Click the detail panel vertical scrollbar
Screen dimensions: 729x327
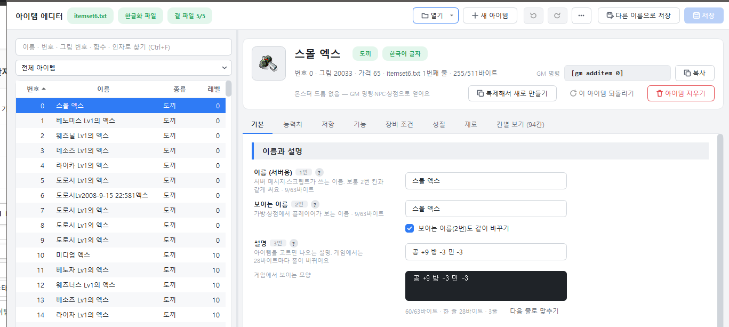point(720,229)
